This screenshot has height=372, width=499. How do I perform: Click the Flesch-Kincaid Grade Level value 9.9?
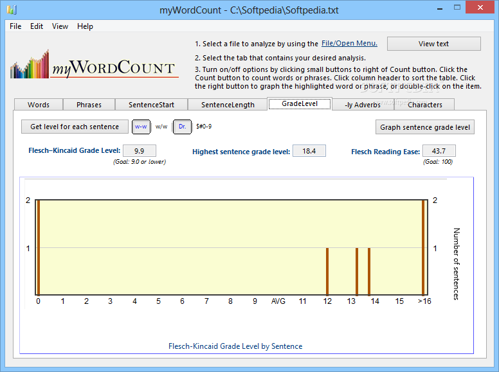pos(140,151)
